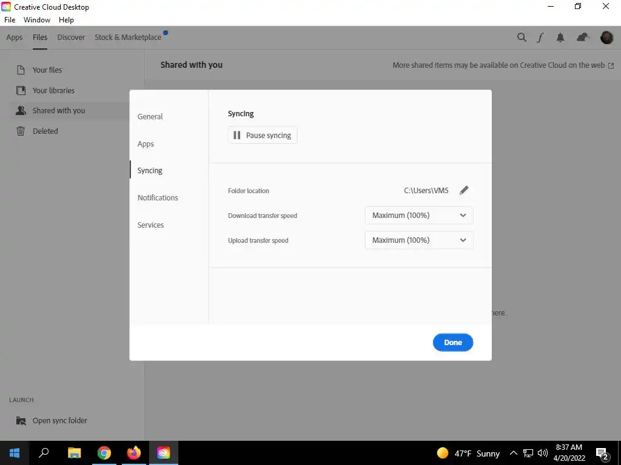Open the account profile avatar
Screen dimensions: 621x465
pyautogui.click(x=606, y=38)
